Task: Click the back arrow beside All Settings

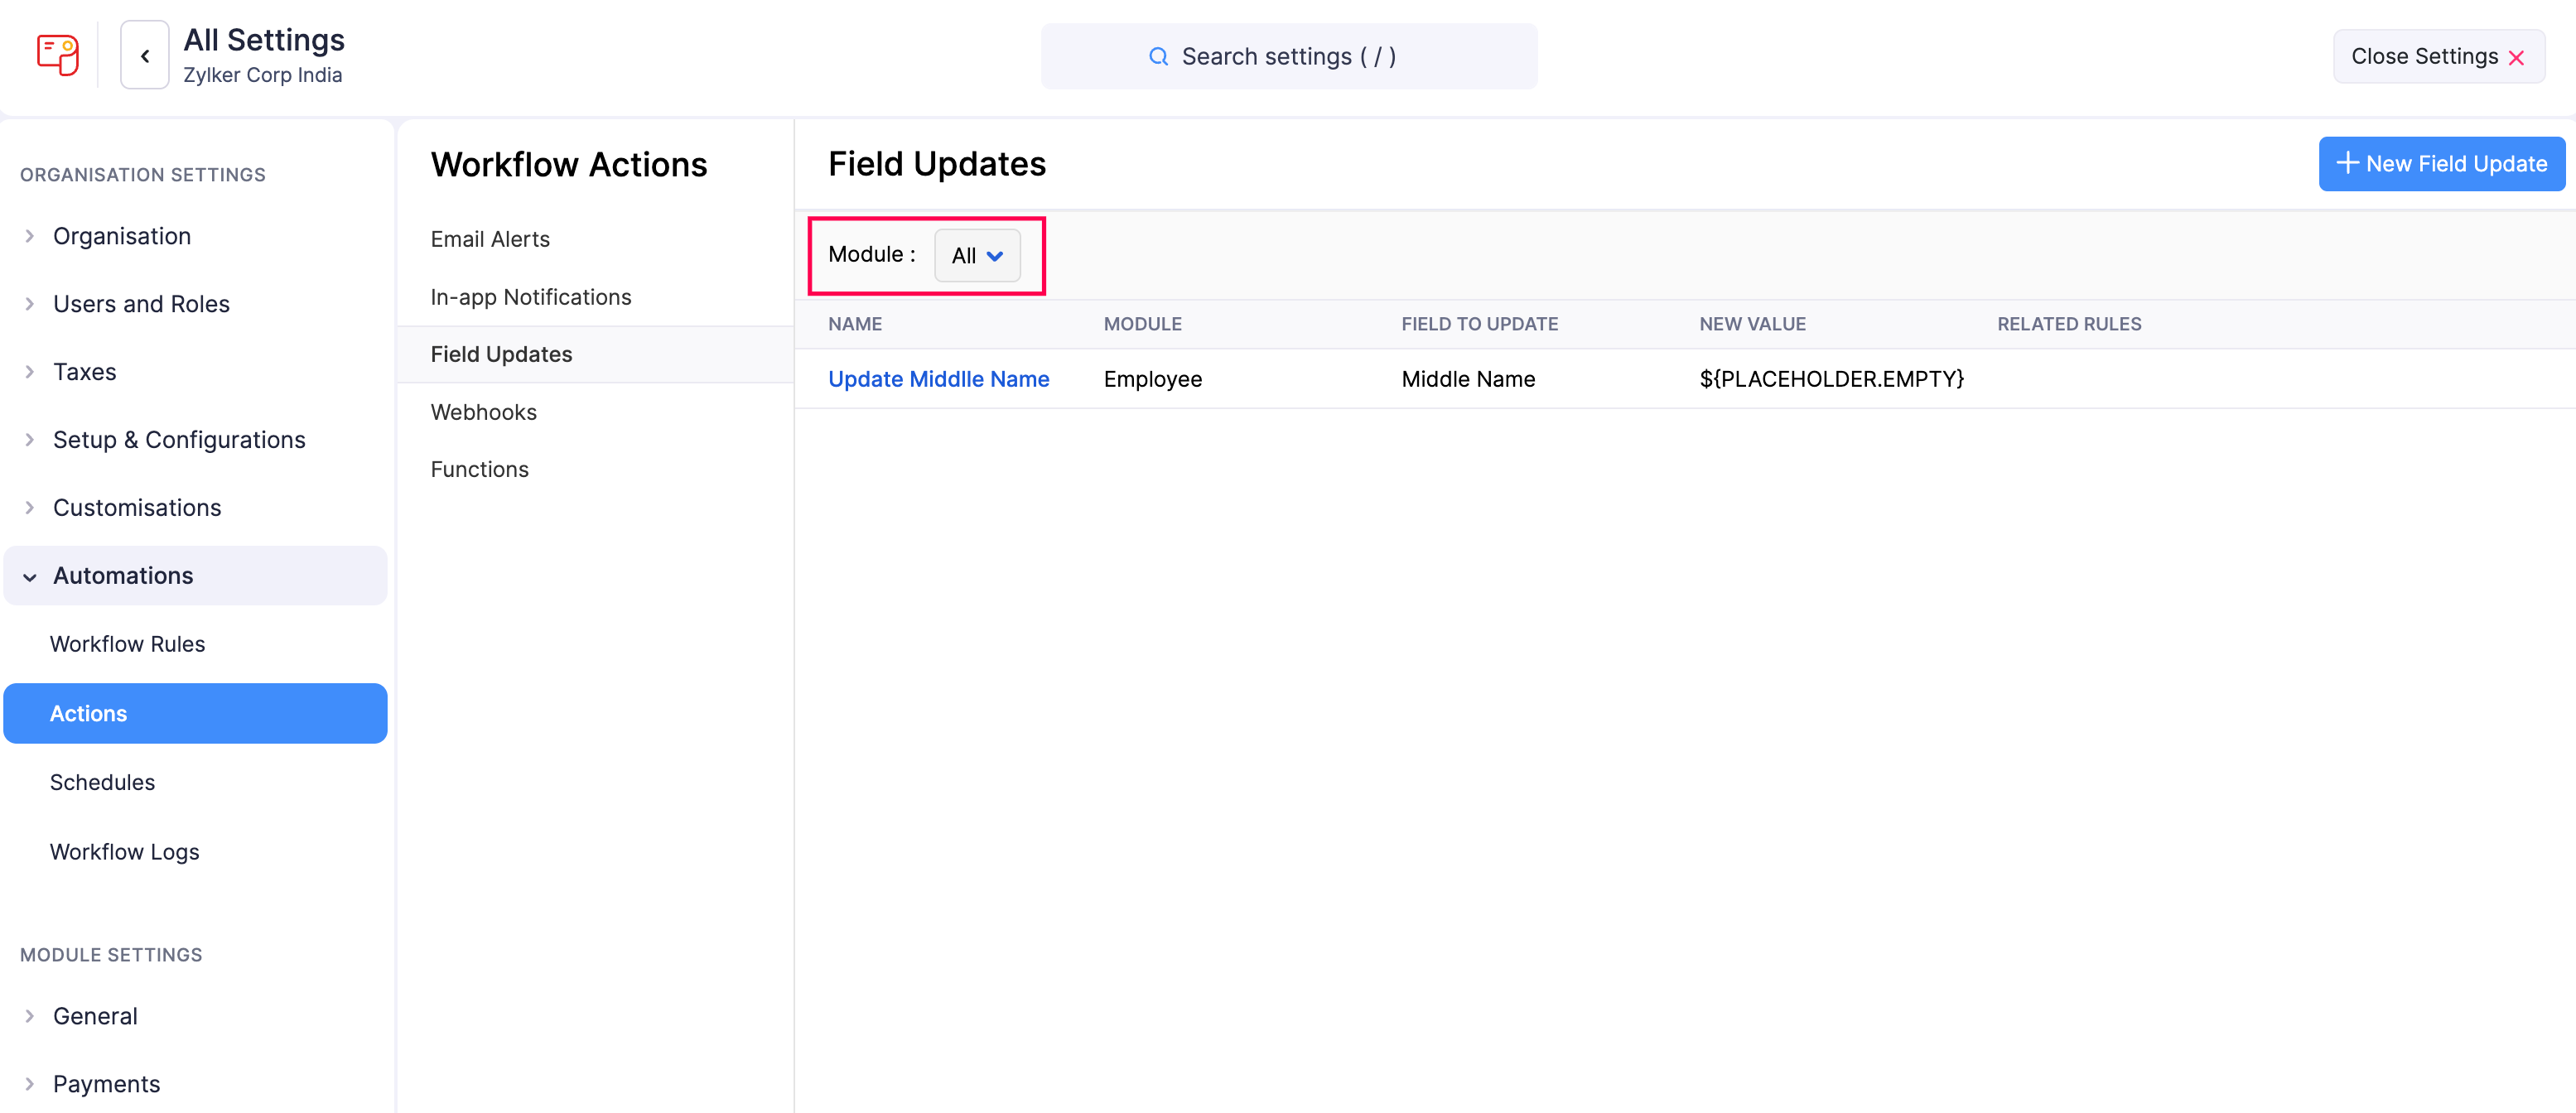Action: click(145, 56)
